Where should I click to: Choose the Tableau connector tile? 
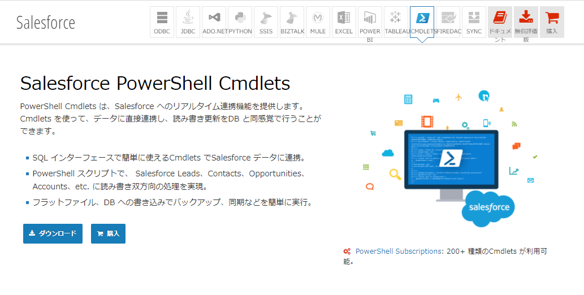tap(396, 22)
